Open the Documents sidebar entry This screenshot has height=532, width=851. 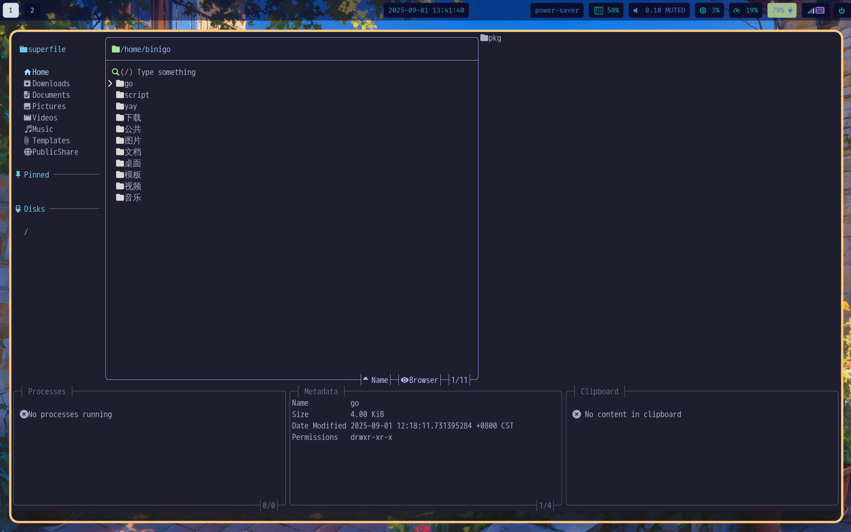click(x=51, y=95)
